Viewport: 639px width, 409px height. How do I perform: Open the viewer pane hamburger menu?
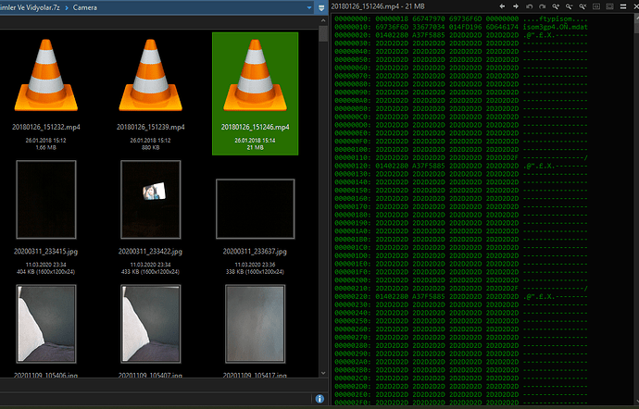623,6
